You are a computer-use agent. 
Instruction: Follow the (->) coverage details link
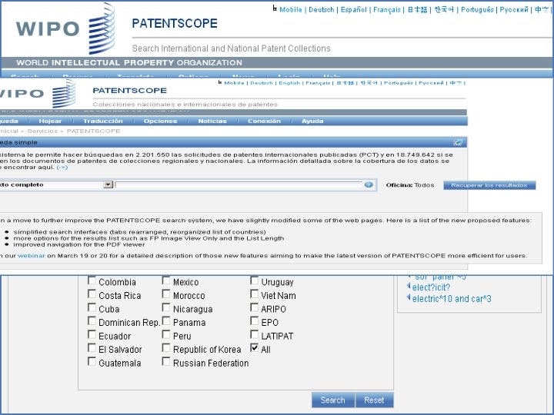62,168
